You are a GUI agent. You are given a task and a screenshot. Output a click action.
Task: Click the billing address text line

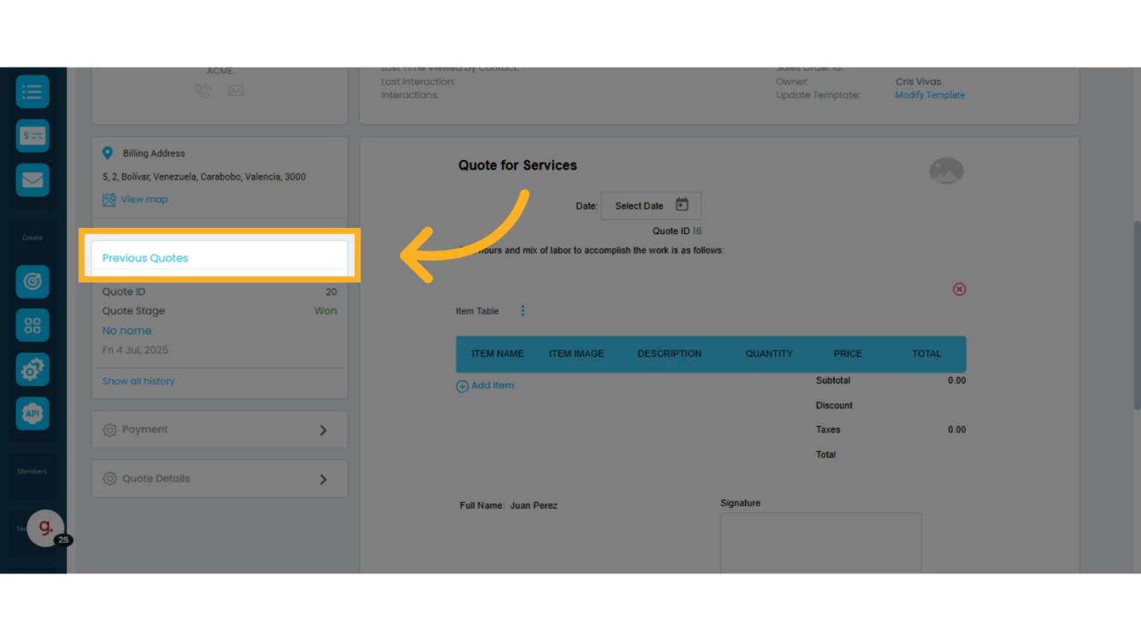click(204, 177)
